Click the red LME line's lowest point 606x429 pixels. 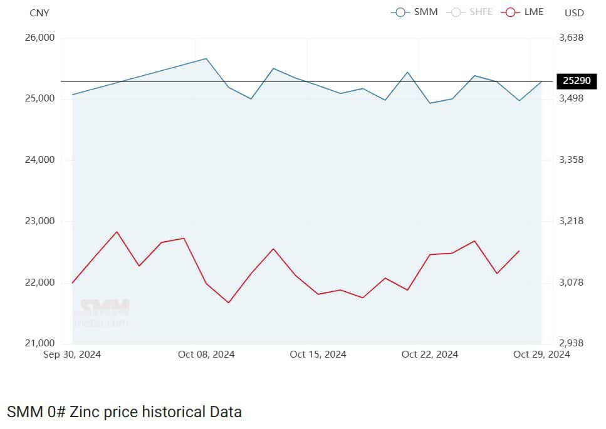click(229, 303)
